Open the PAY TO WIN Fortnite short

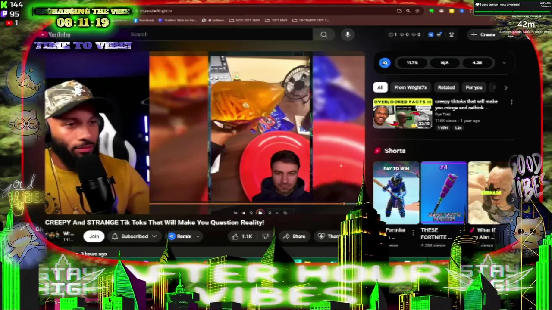point(396,193)
